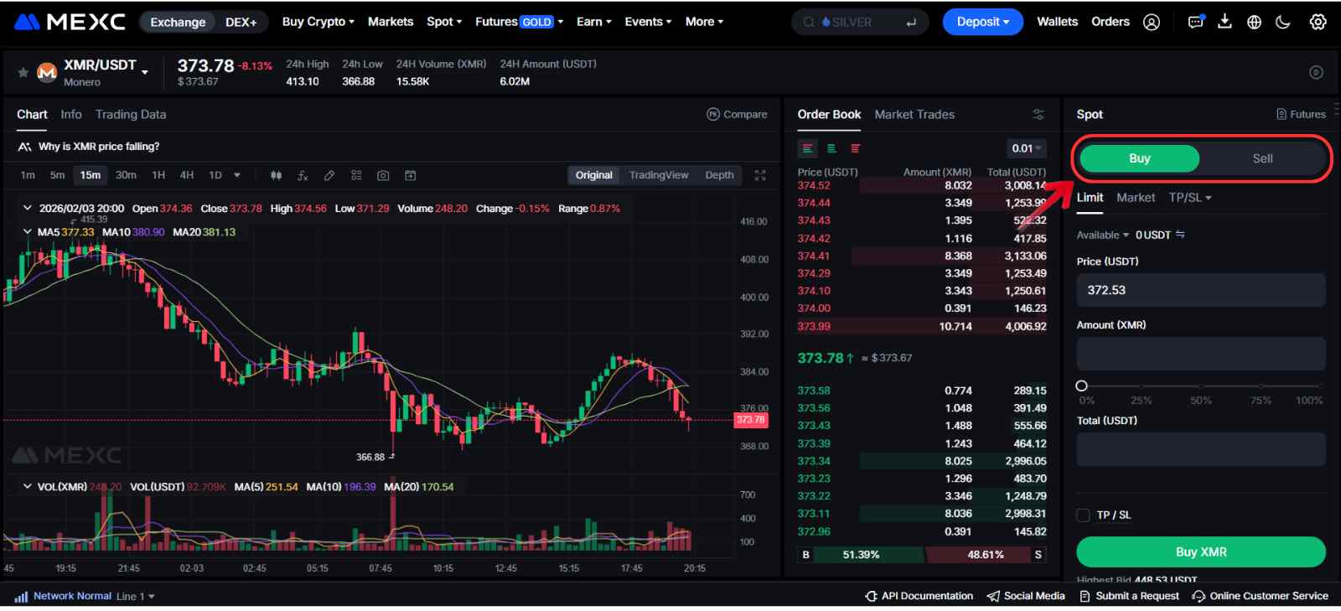Screen dimensions: 1341x611
Task: Open the API Documentation link
Action: click(x=919, y=596)
